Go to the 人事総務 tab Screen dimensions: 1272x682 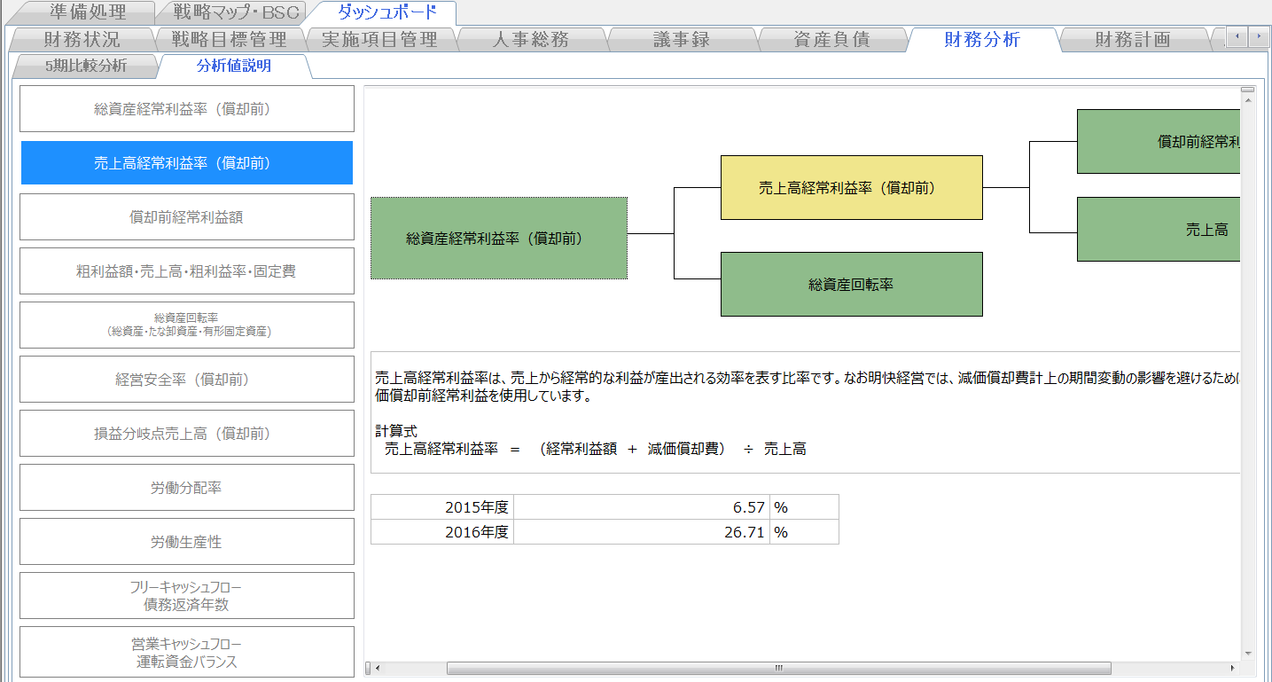tap(530, 39)
